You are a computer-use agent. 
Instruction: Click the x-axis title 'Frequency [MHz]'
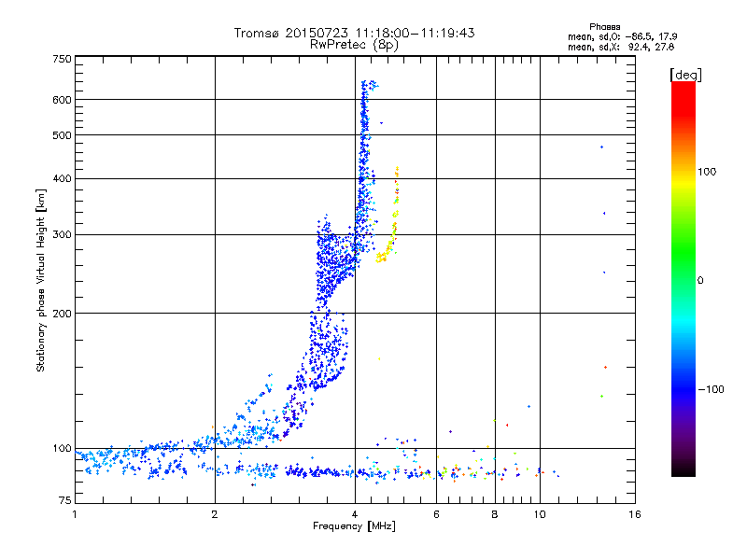click(x=354, y=526)
